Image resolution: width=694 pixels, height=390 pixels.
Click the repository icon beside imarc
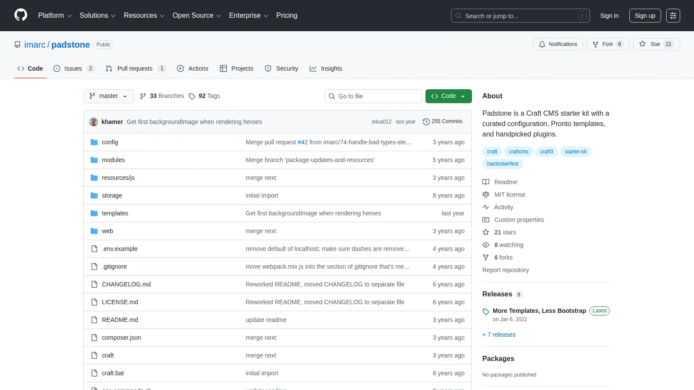coord(17,45)
